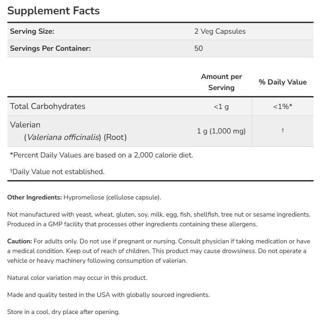The width and height of the screenshot is (320, 320).
Task: Select the Serving Size label
Action: (x=32, y=31)
